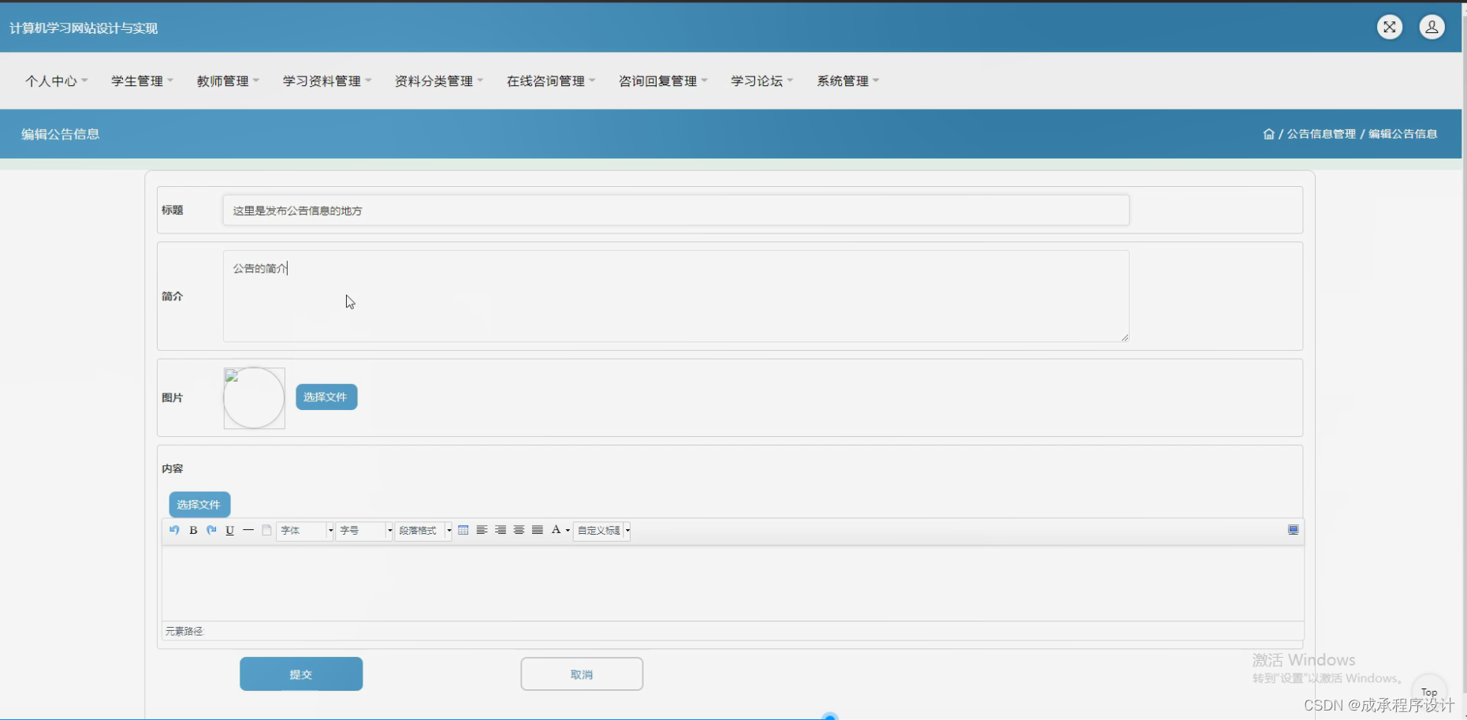Insert a horizontal line in the editor
Viewport: 1467px width, 720px height.
pos(248,530)
